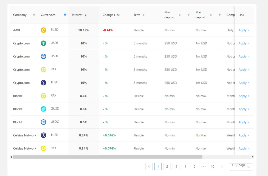Screen dimensions: 268x176
Task: Jump to page 10
Action: (x=212, y=167)
